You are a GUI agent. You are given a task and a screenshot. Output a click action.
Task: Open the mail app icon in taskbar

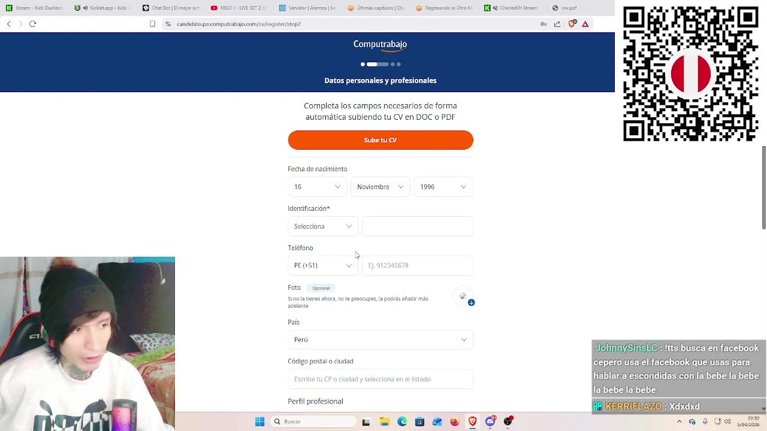[437, 421]
